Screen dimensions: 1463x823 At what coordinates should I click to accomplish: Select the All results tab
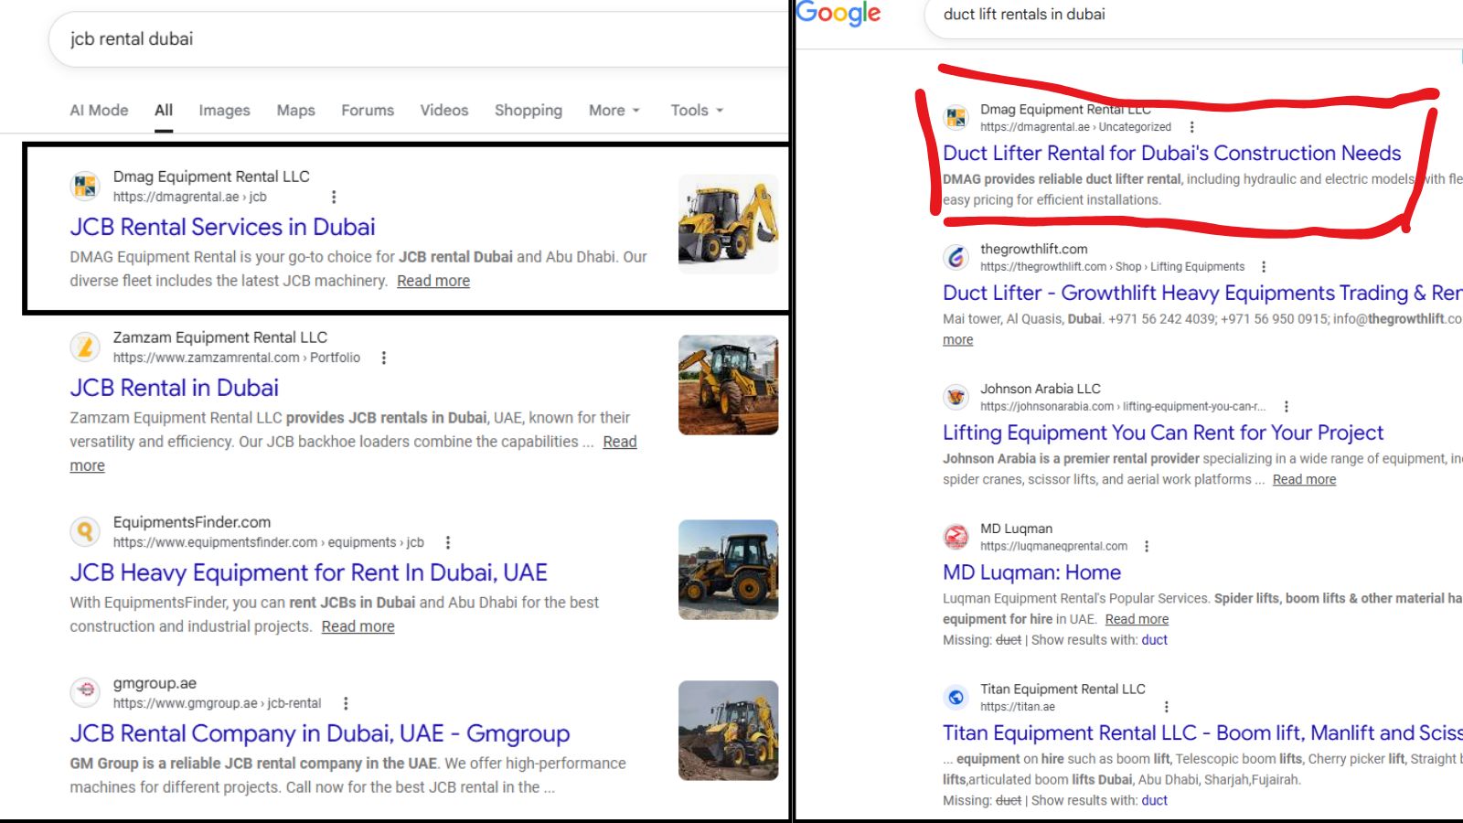(x=164, y=110)
